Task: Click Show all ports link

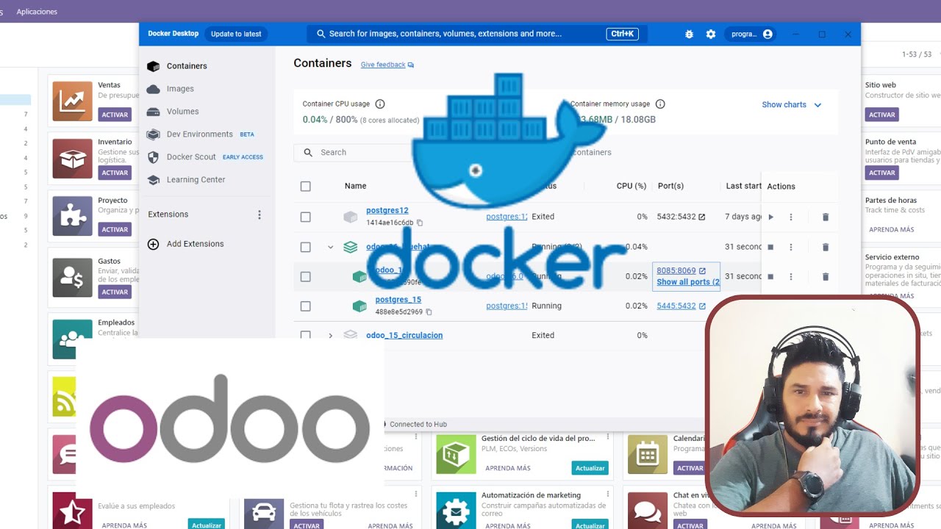Action: (688, 282)
